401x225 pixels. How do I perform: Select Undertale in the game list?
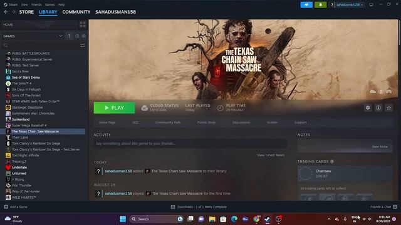19,167
